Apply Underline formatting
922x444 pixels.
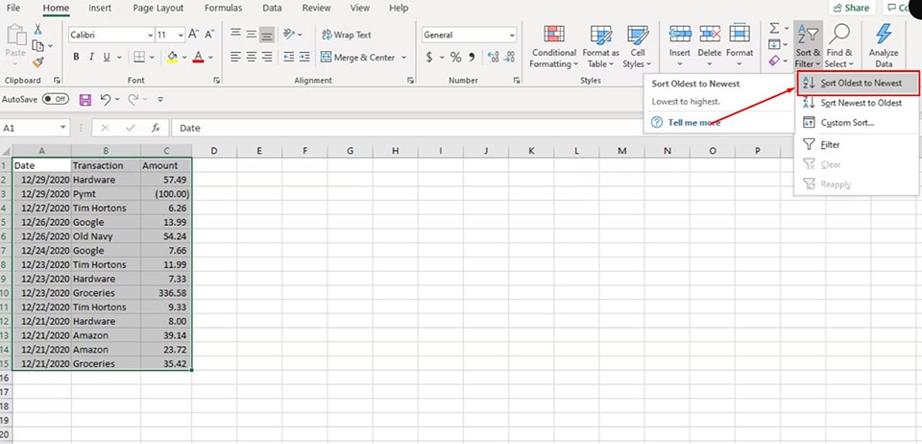pyautogui.click(x=107, y=57)
